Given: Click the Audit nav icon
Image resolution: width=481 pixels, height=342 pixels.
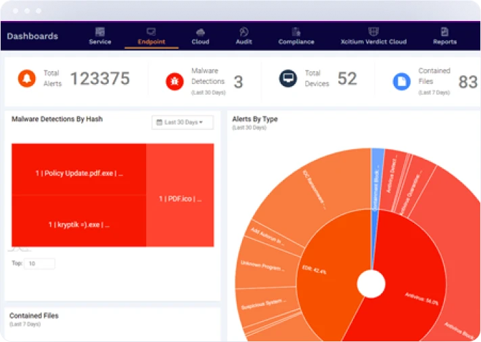Looking at the screenshot, I should [244, 32].
